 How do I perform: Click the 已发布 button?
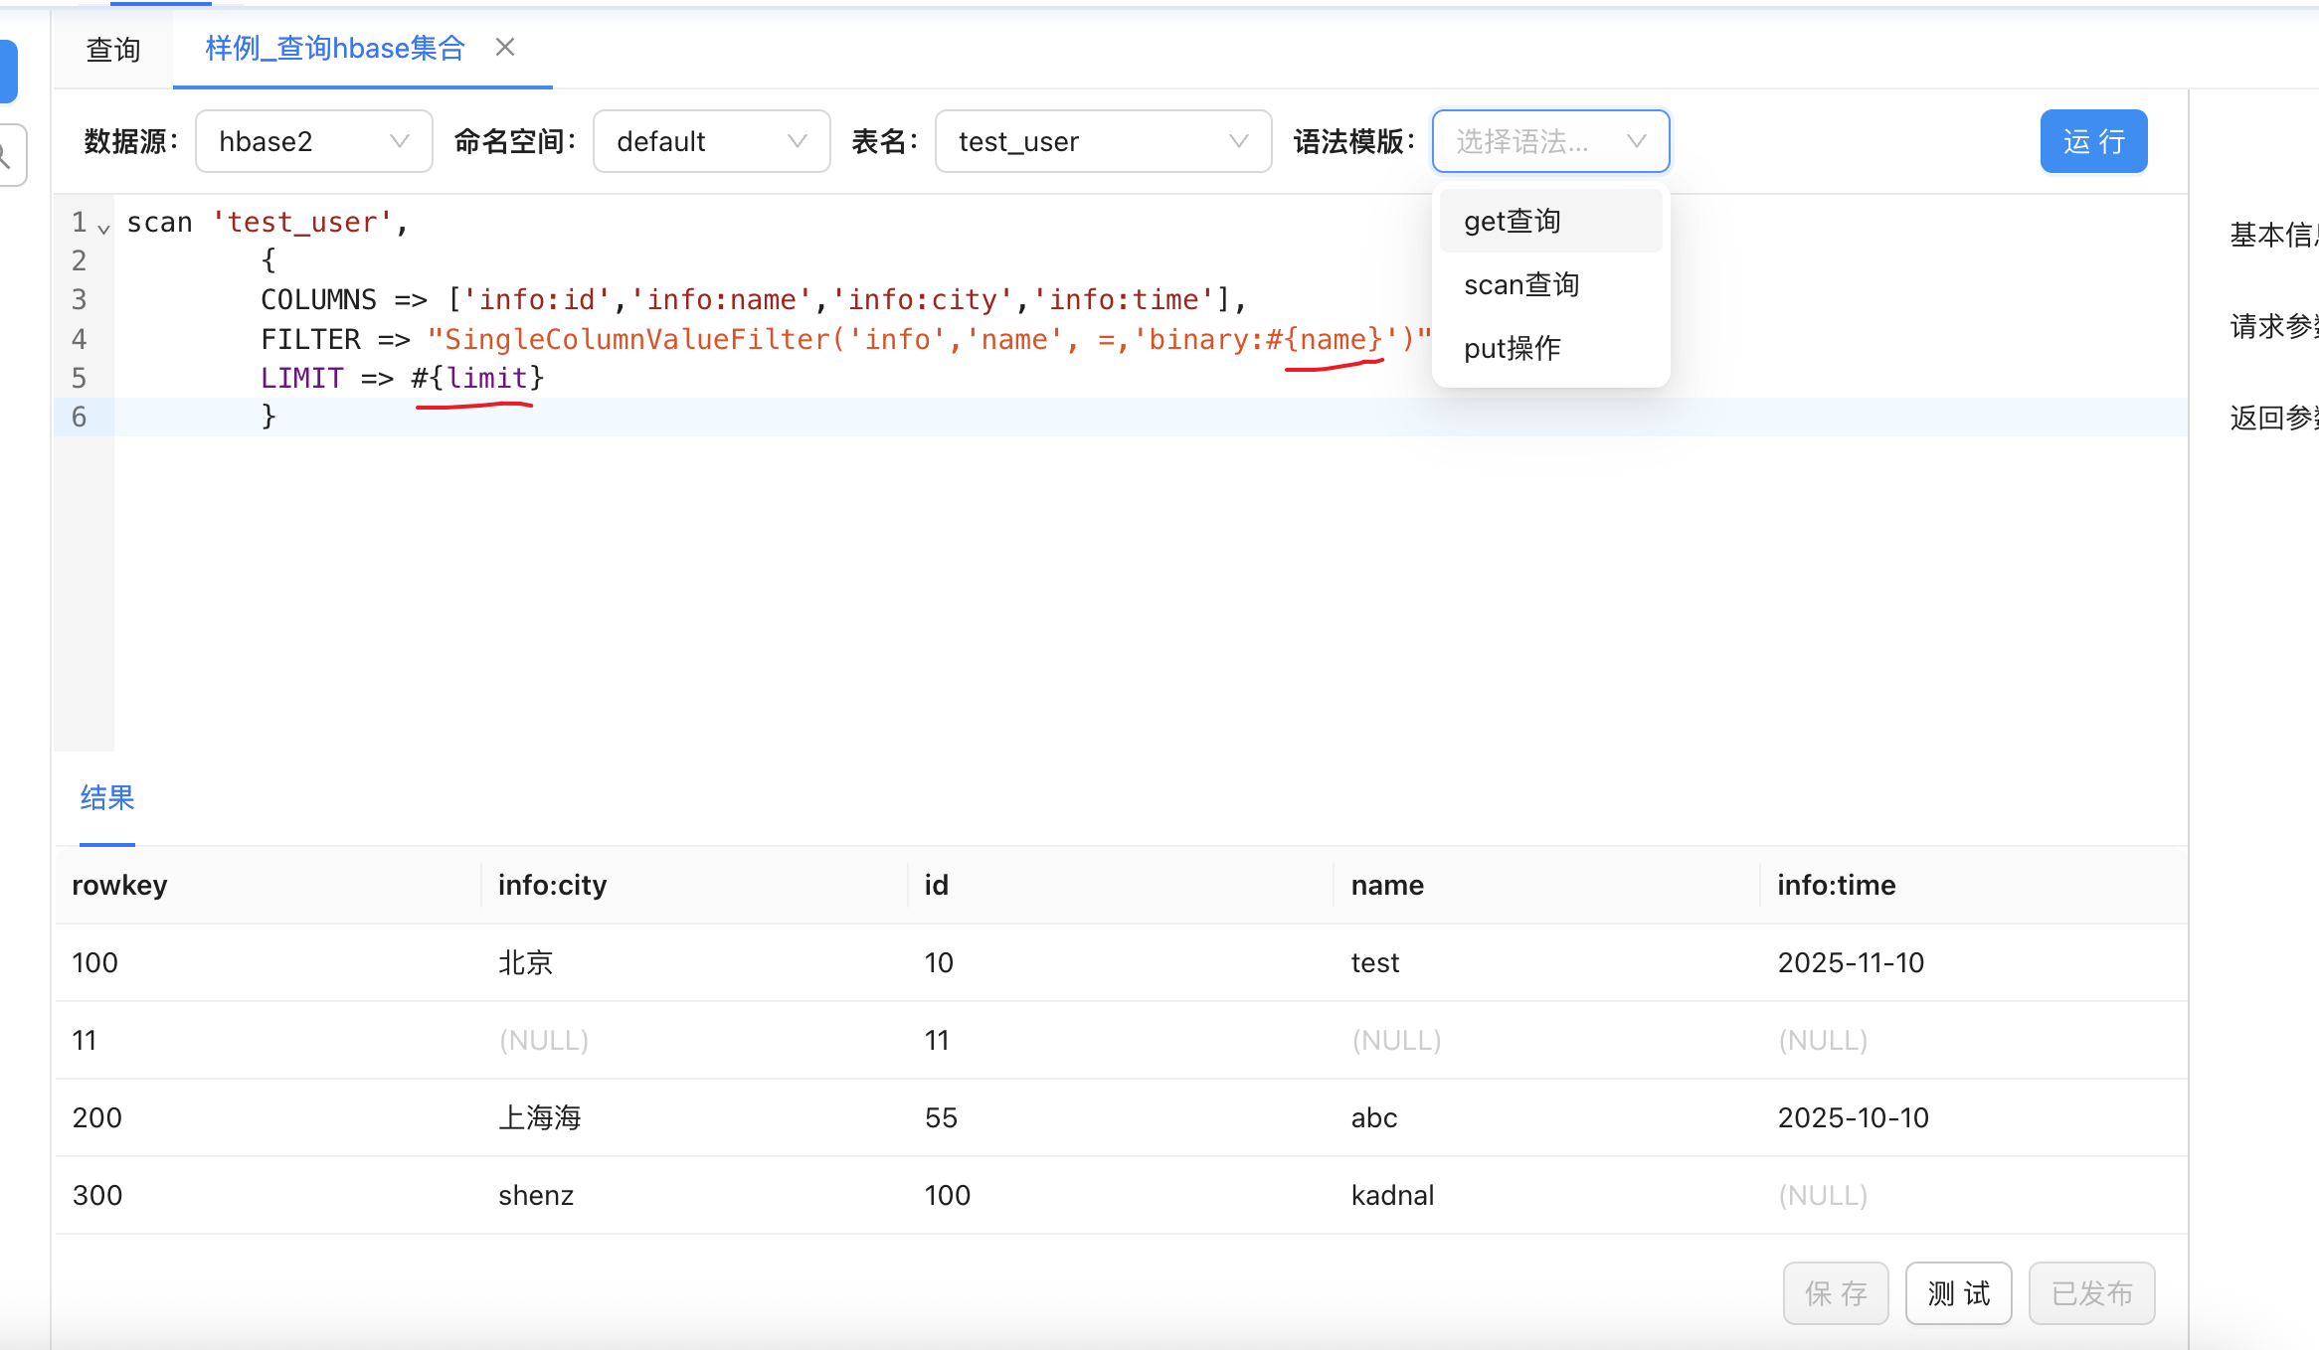click(x=2091, y=1293)
